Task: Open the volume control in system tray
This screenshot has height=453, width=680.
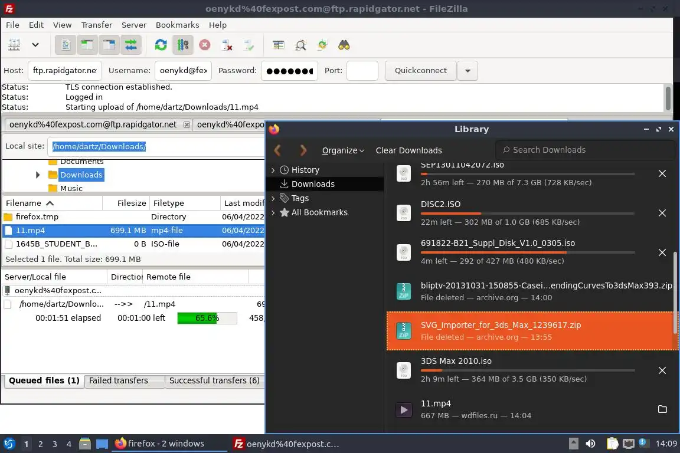Action: click(590, 444)
